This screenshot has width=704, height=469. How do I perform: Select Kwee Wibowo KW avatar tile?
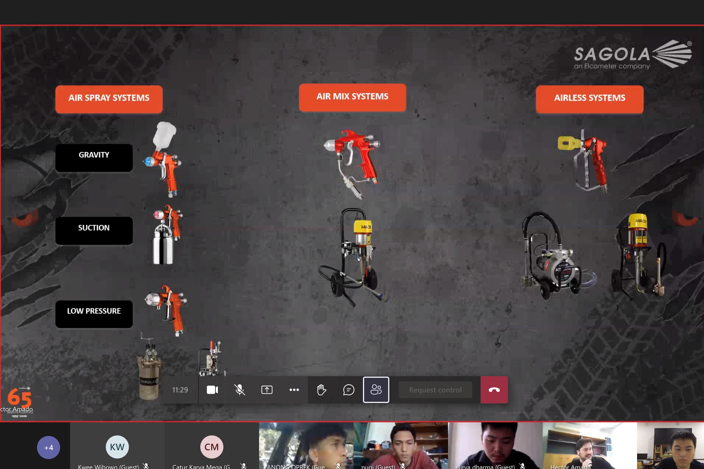117,447
